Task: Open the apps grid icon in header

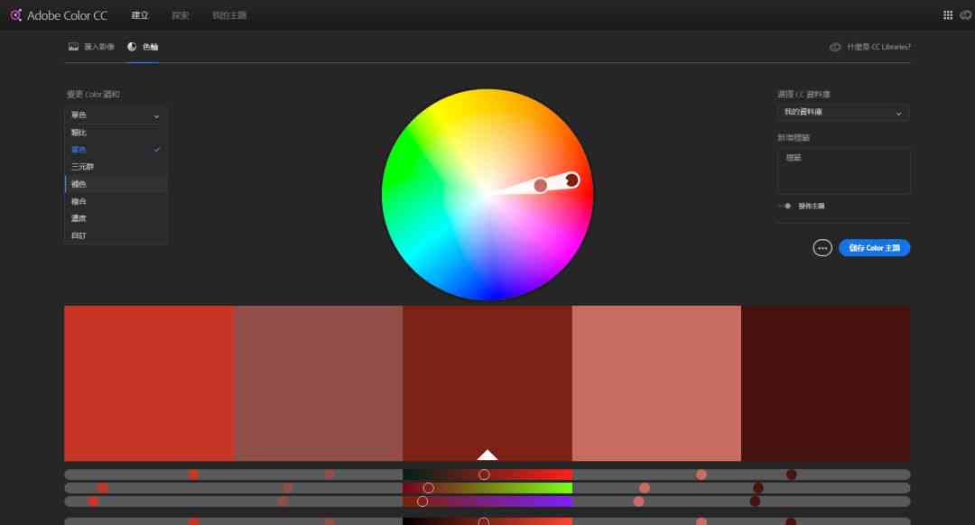Action: pos(948,15)
